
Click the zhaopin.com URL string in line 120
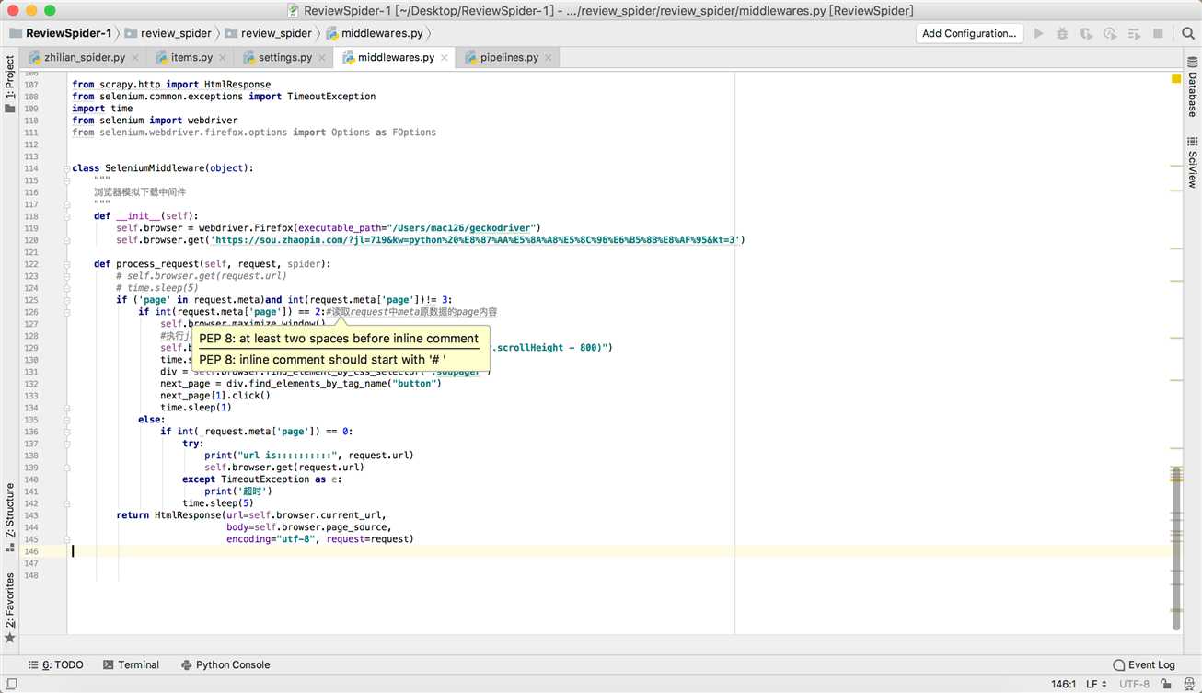[475, 240]
